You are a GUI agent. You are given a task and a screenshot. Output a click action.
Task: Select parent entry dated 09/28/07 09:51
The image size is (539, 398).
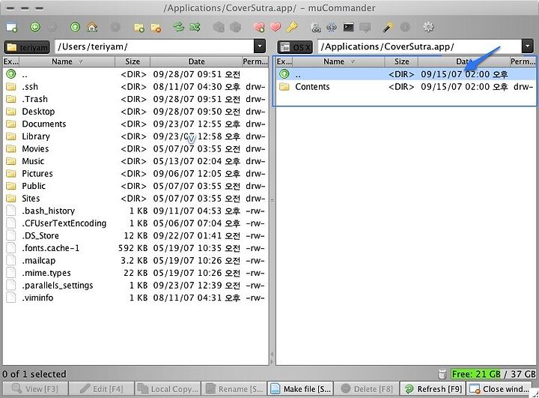pos(135,74)
